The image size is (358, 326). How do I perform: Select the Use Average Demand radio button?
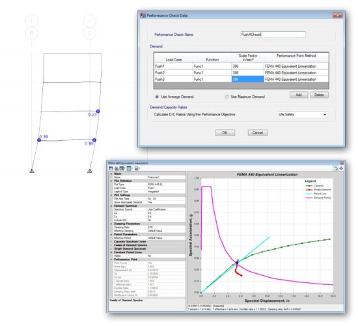[157, 96]
